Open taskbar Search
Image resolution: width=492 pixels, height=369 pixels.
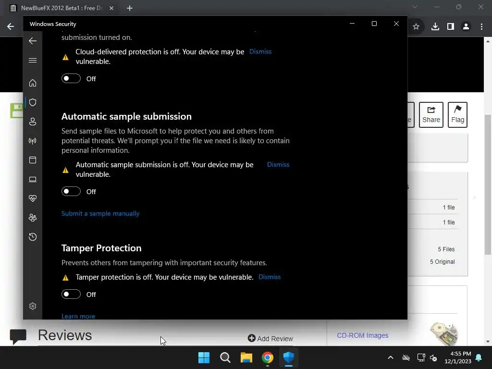point(225,357)
